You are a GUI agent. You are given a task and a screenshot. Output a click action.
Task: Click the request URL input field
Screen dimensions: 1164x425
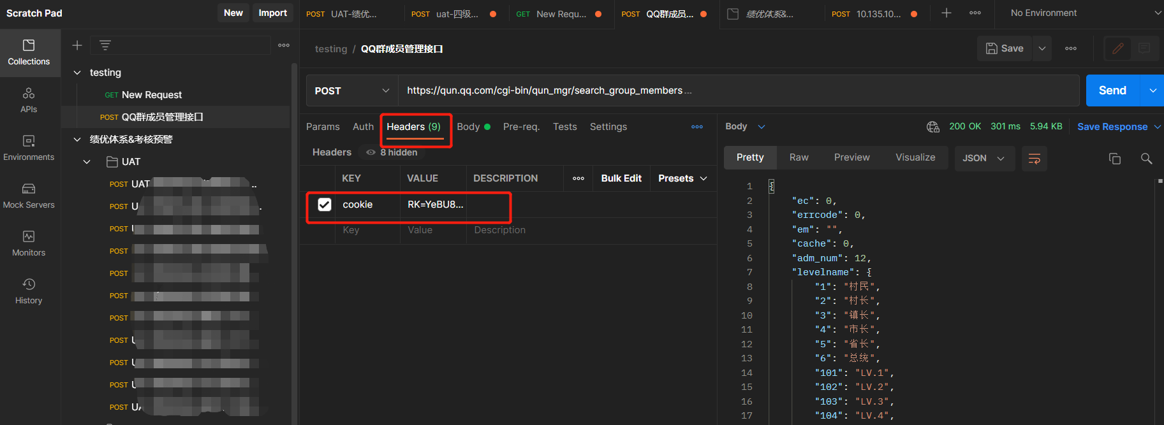click(x=739, y=90)
